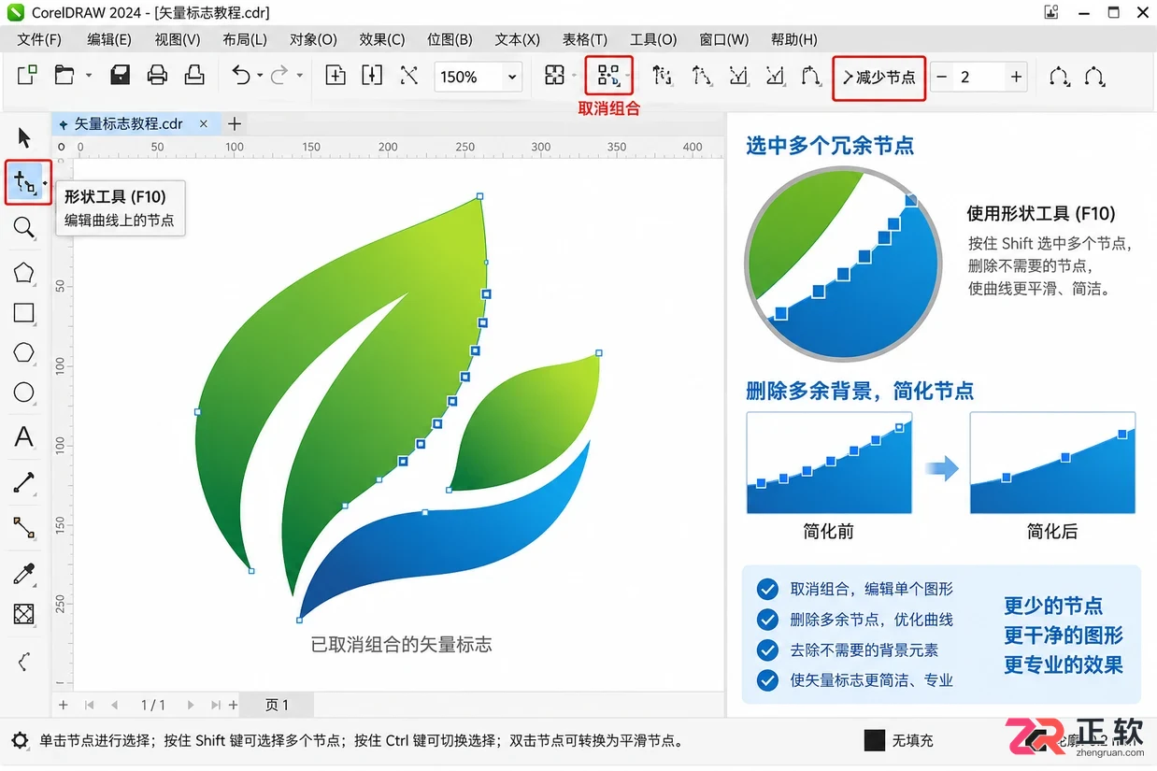
Task: Click the status bar settings gear icon
Action: point(20,740)
